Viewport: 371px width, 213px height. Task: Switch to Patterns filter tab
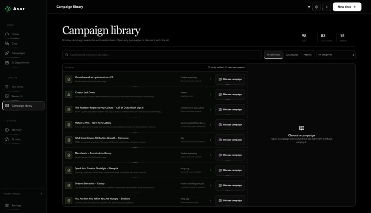click(x=307, y=55)
